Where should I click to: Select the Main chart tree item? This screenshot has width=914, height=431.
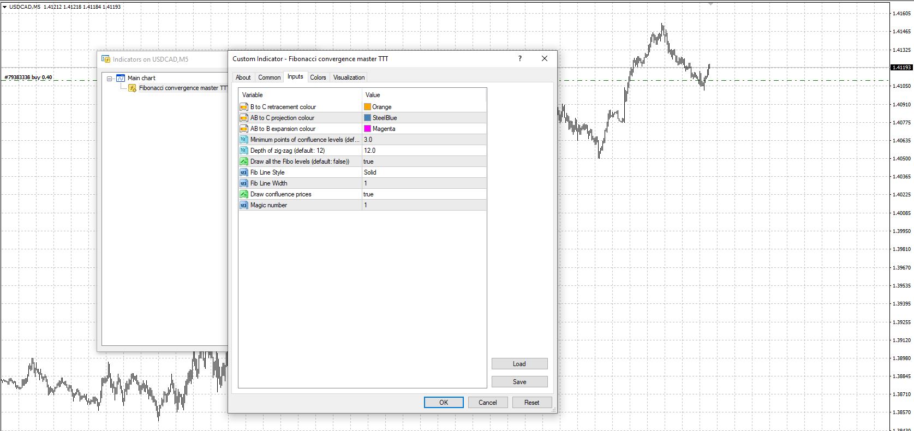tap(141, 78)
